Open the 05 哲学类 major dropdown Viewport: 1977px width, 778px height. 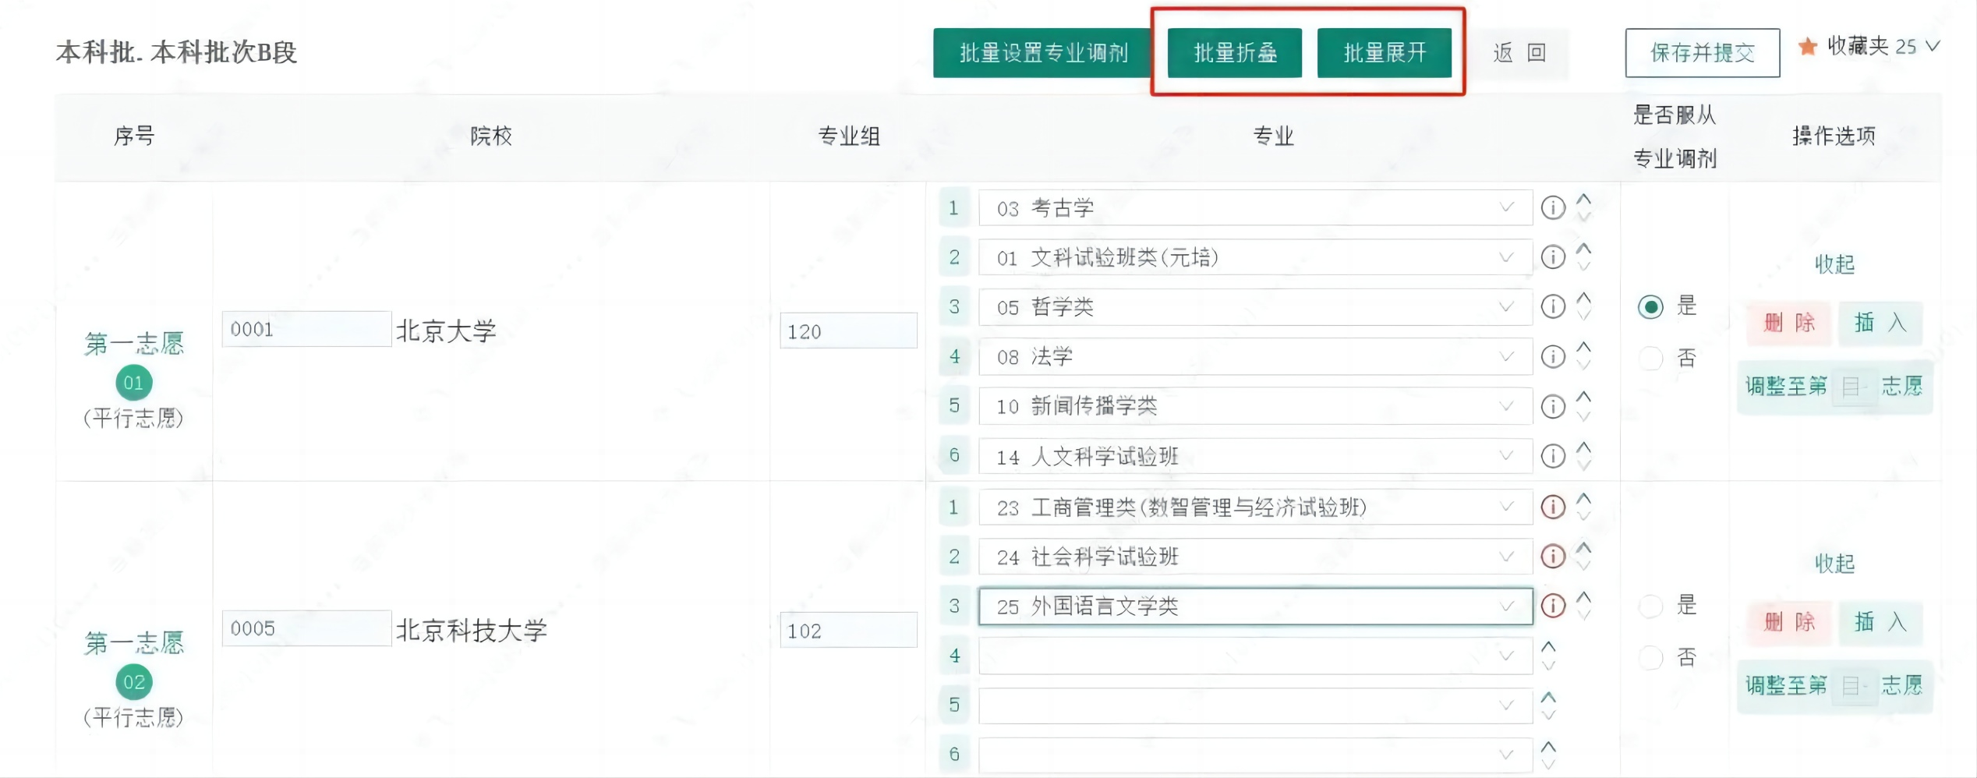(1256, 307)
